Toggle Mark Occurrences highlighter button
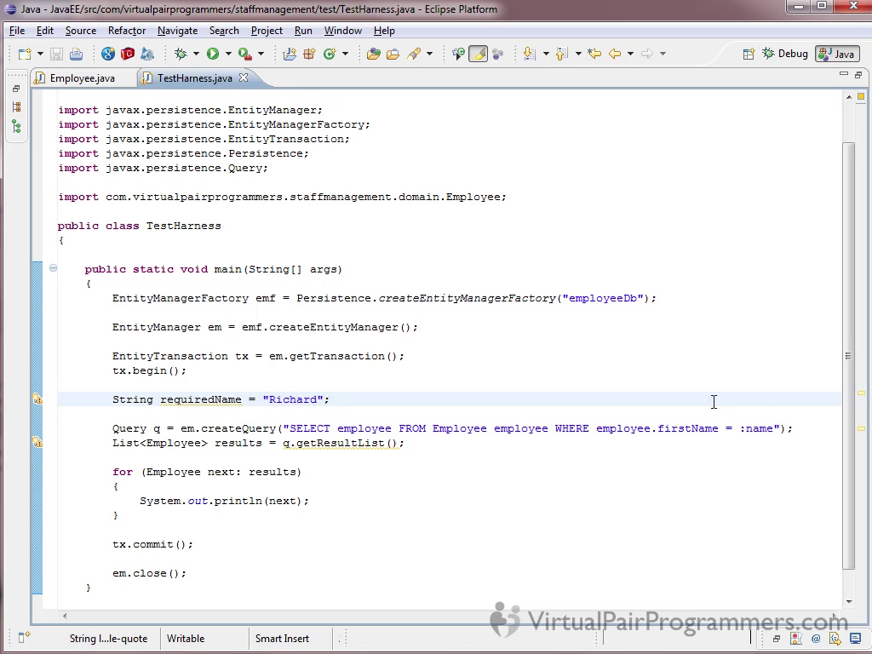 pos(479,54)
